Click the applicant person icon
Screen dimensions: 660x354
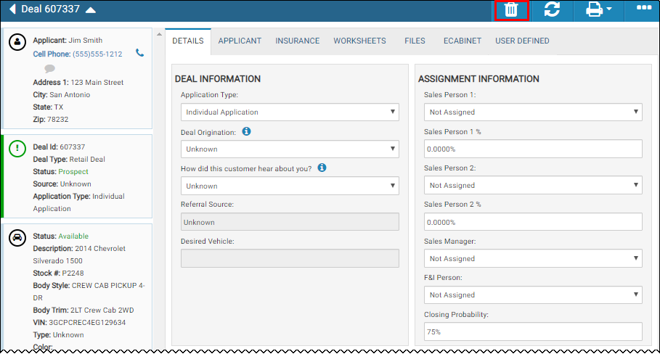17,42
